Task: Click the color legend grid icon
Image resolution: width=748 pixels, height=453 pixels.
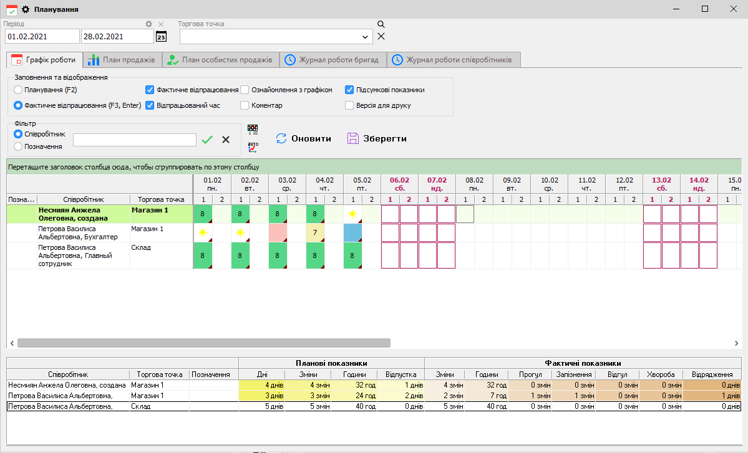Action: [x=253, y=130]
